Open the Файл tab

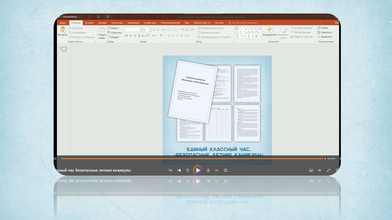63,23
